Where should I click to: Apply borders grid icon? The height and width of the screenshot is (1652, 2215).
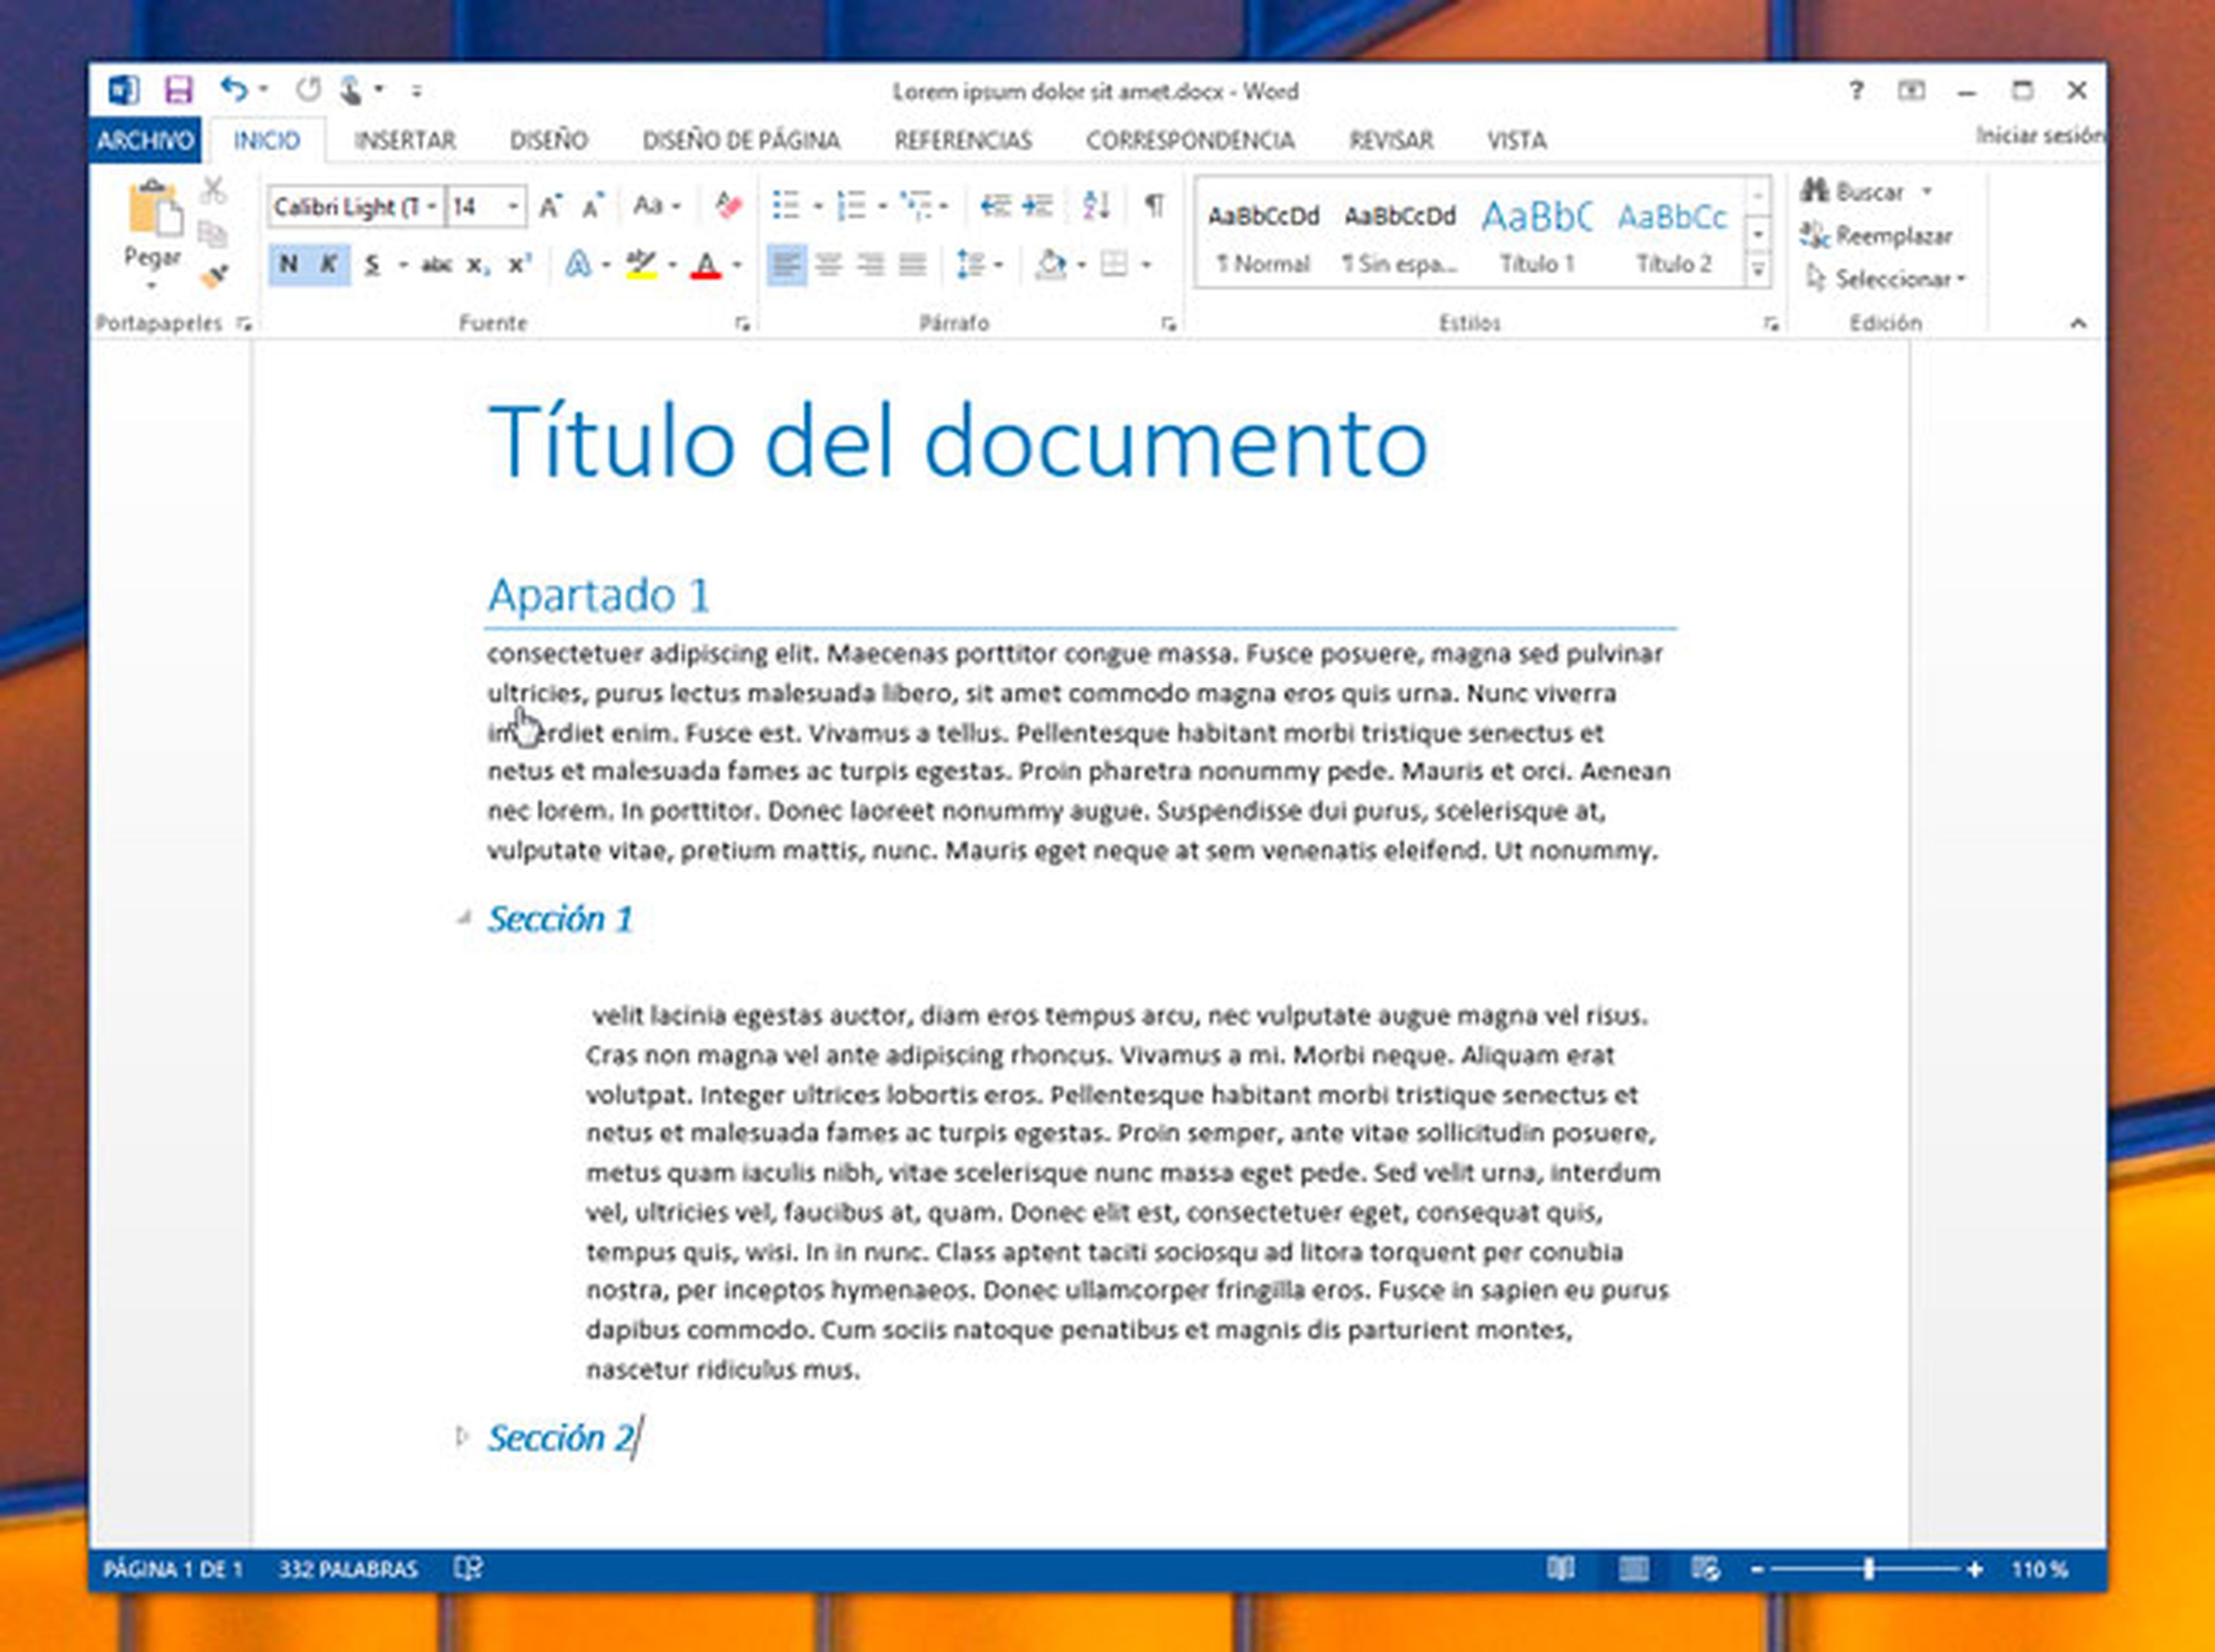(1113, 264)
